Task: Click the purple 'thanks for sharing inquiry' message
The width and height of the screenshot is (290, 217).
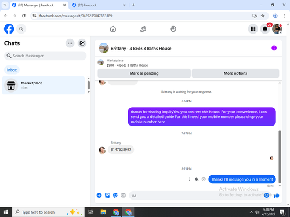Action: click(202, 117)
